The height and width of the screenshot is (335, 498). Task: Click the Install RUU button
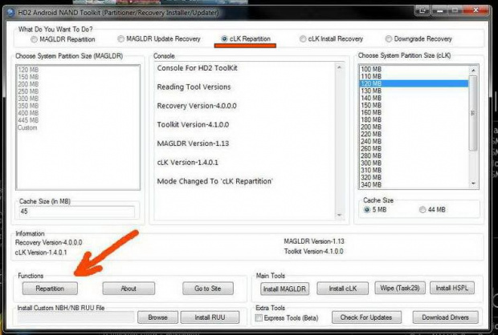click(x=210, y=317)
